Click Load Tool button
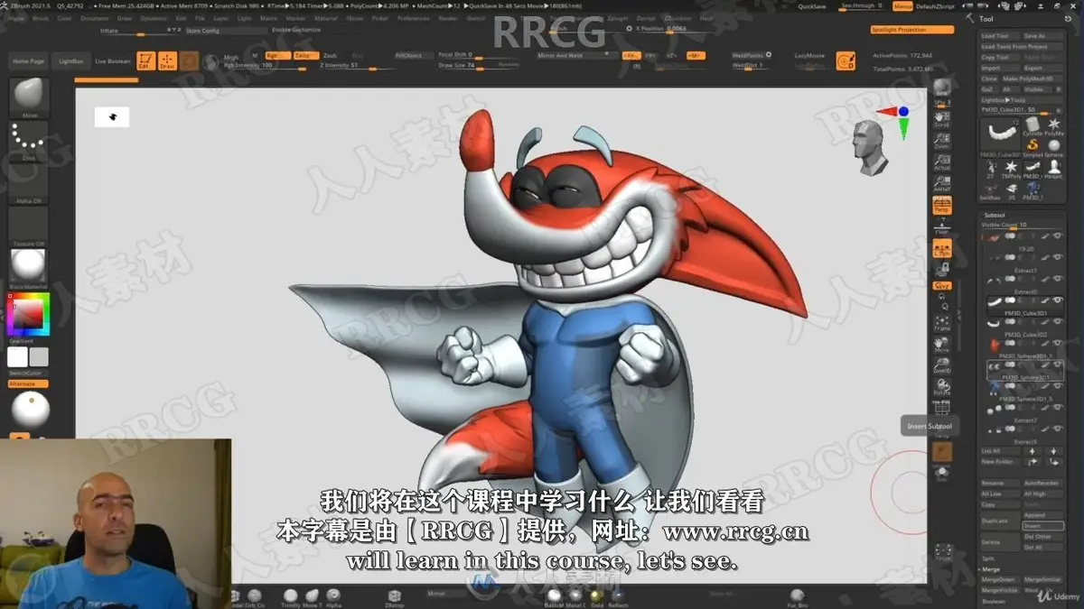The height and width of the screenshot is (609, 1084). (1000, 35)
